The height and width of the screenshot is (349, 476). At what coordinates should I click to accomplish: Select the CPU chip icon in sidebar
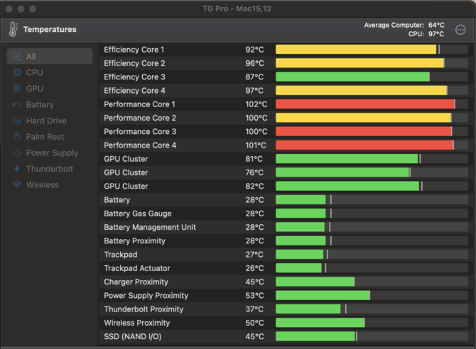tap(17, 72)
